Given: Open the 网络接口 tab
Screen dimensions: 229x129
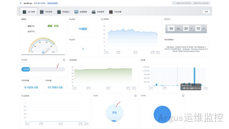Looking at the screenshot, I should 63,12.
